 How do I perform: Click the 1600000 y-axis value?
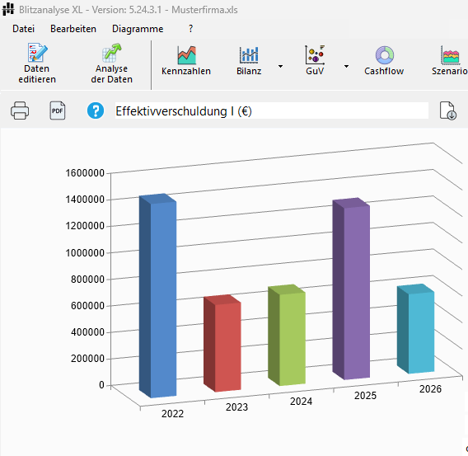pos(85,173)
